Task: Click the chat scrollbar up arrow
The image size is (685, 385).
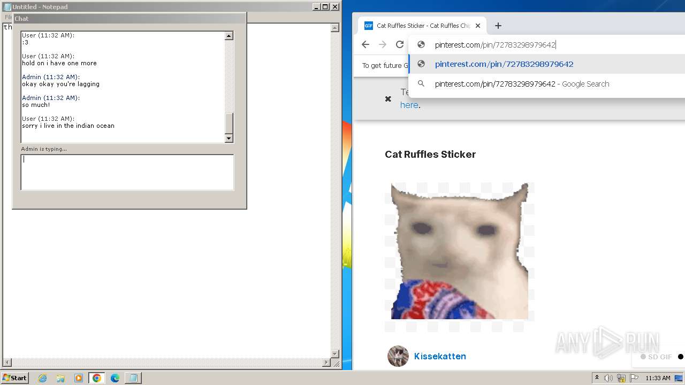Action: pos(229,36)
